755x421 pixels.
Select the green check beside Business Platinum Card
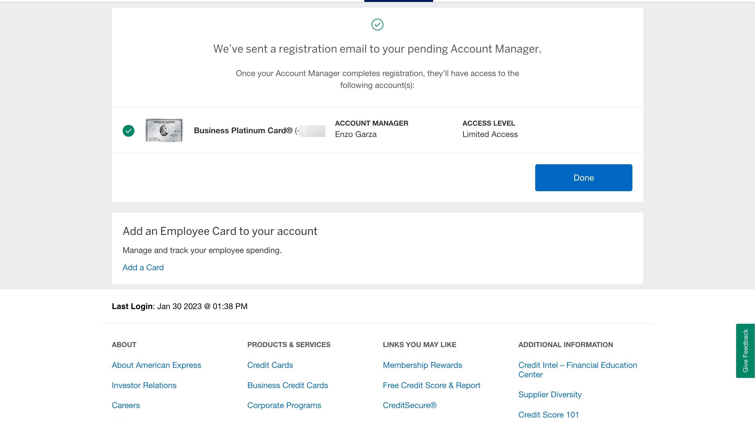128,131
